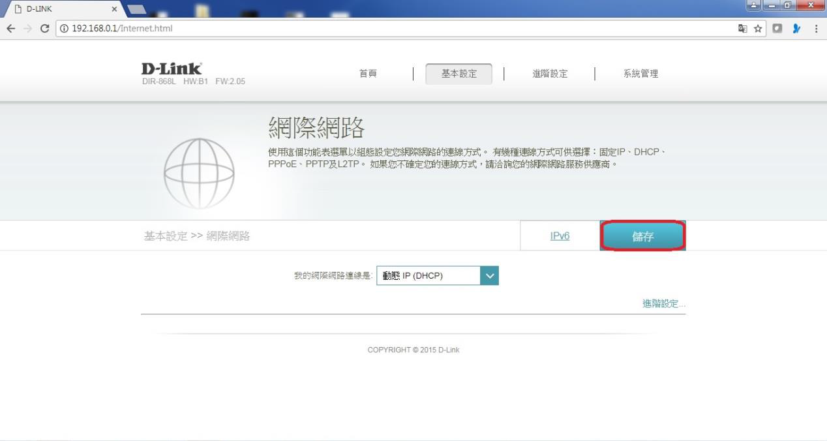Go to the 首頁 menu item
The height and width of the screenshot is (441, 827).
pyautogui.click(x=368, y=74)
